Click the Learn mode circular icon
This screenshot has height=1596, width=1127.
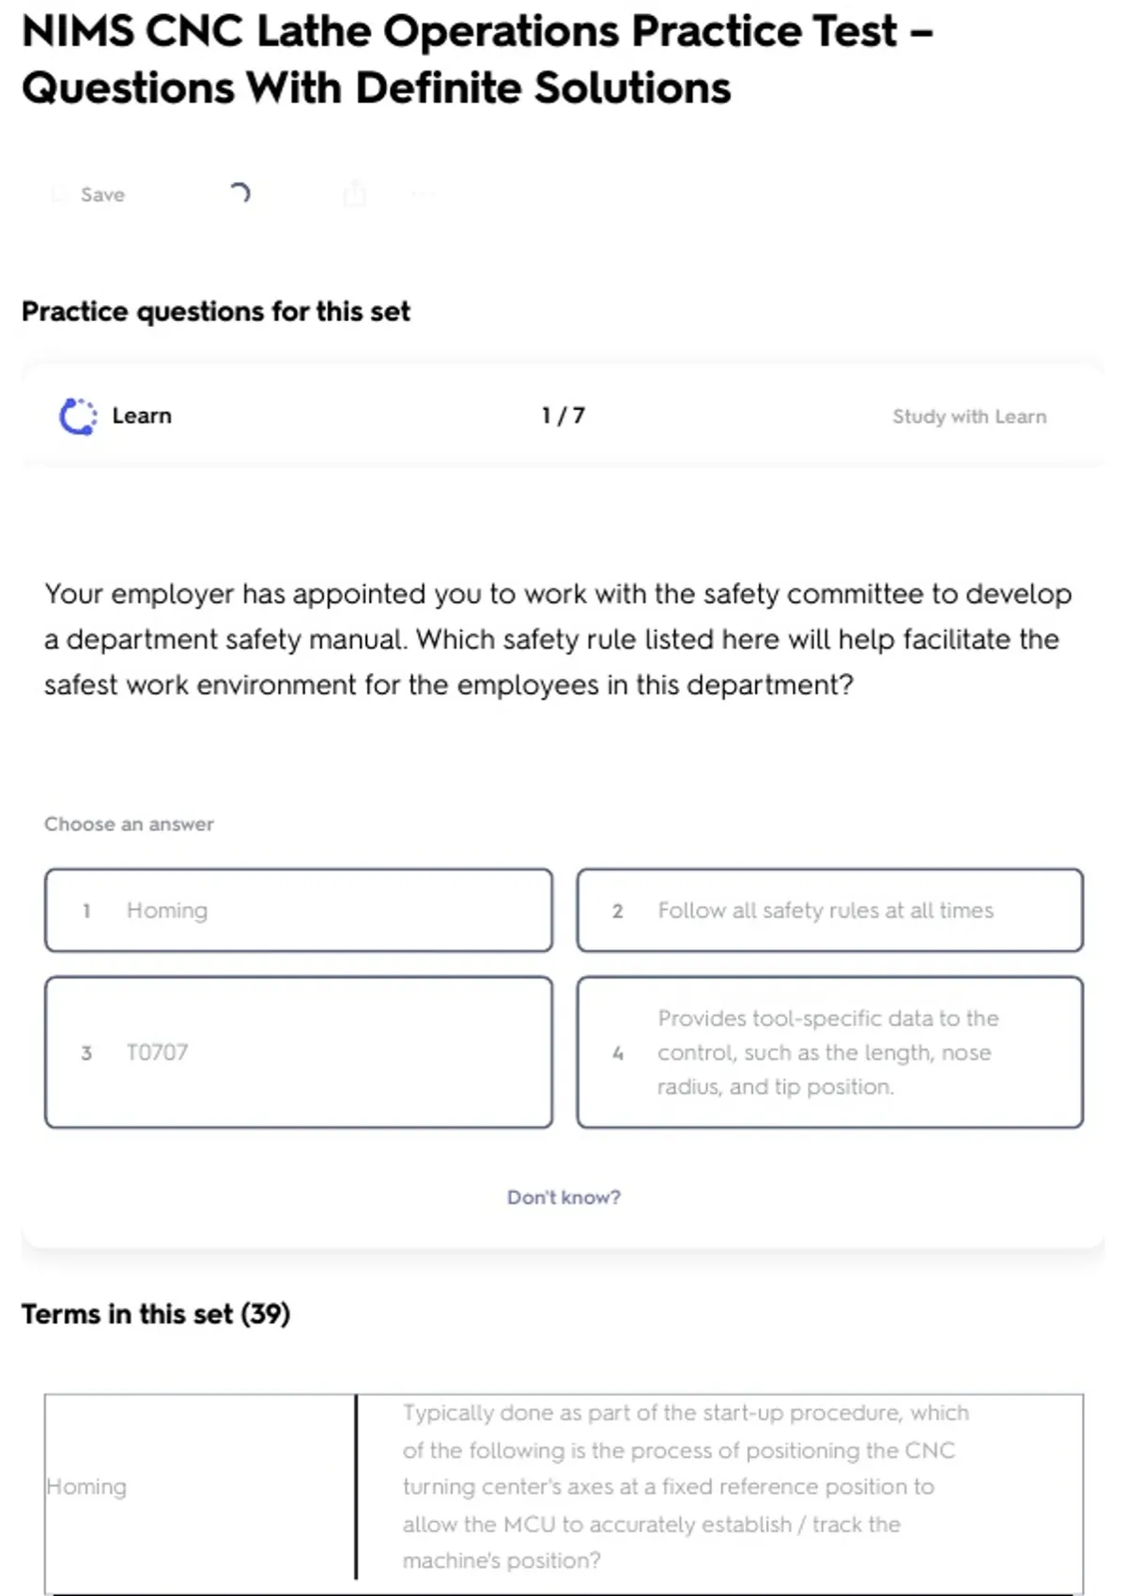click(x=78, y=417)
